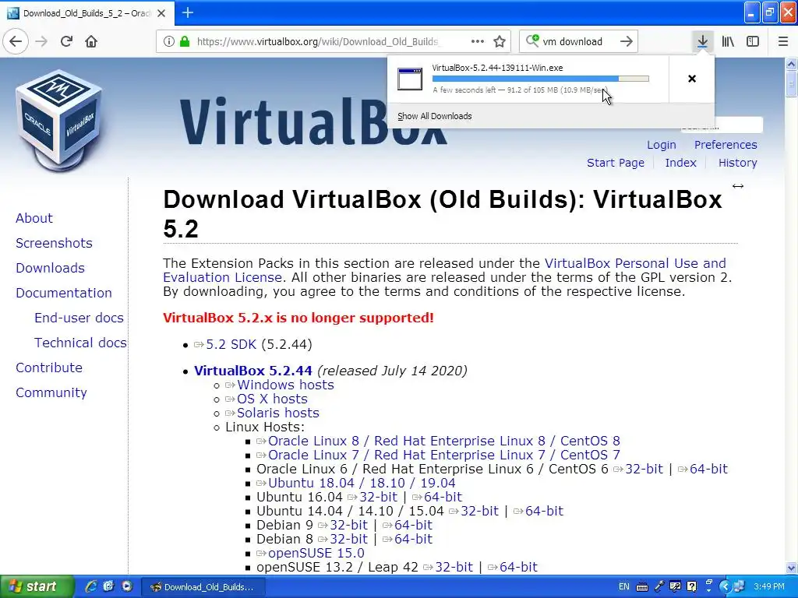Launch Internet Explorer from quick launch
The height and width of the screenshot is (598, 798).
[x=91, y=586]
